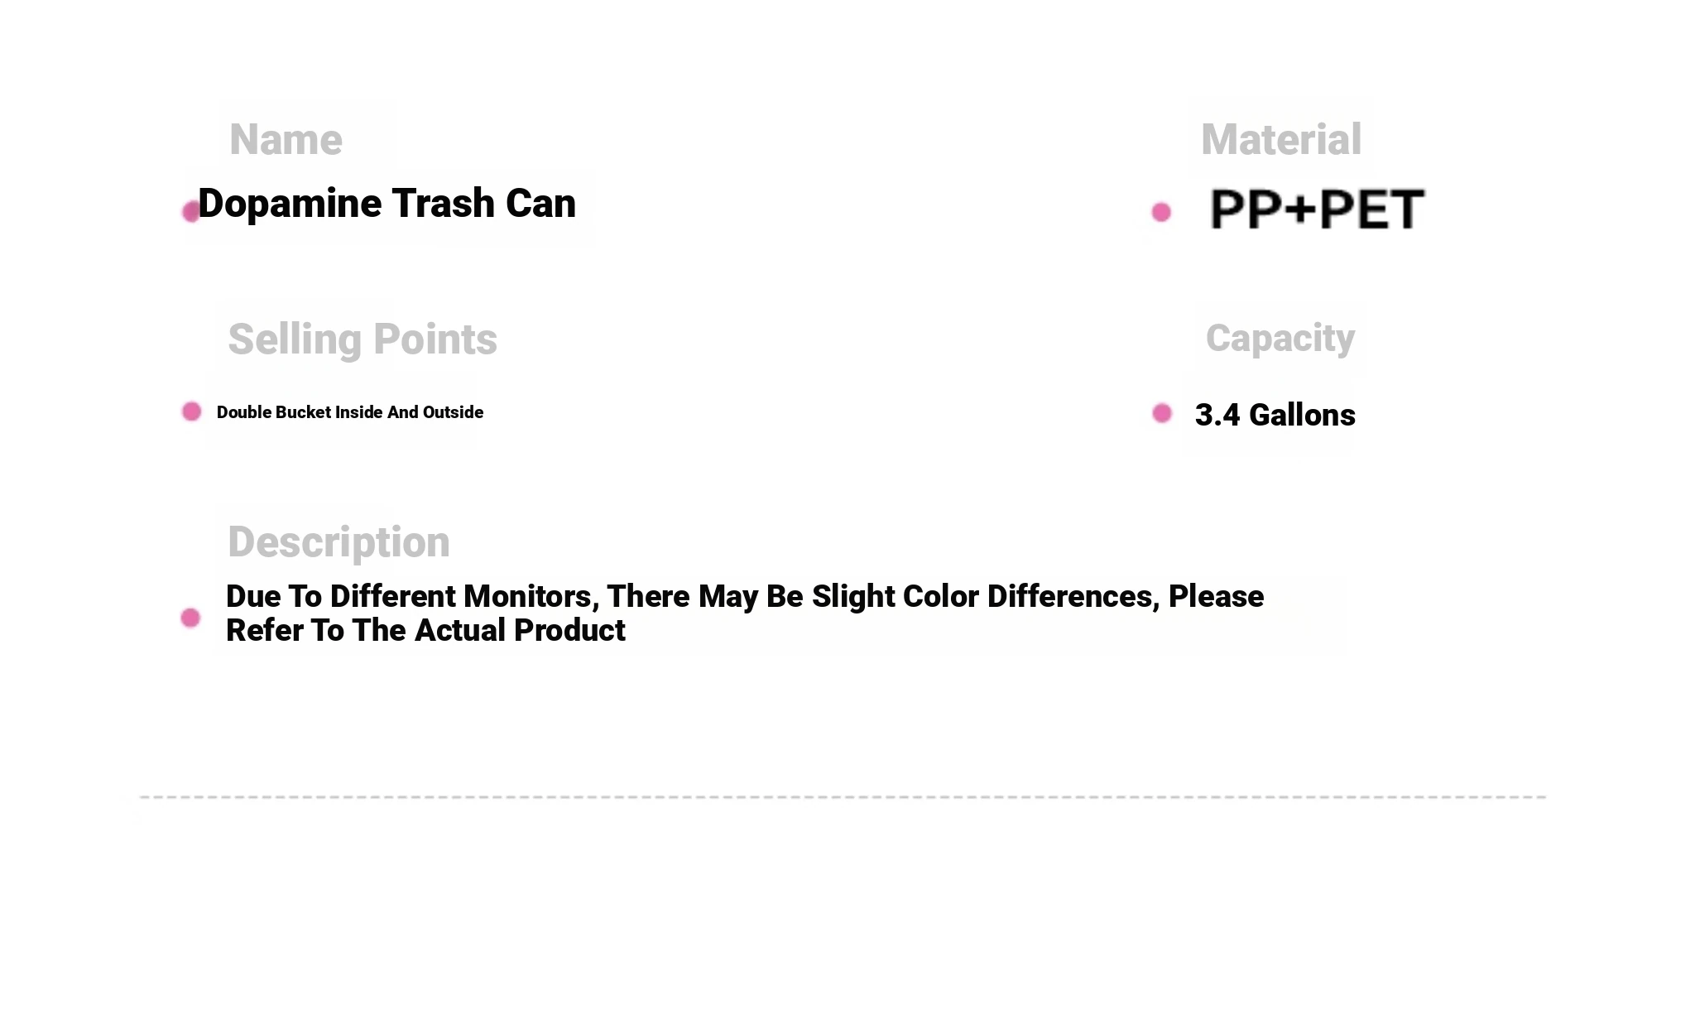This screenshot has height=1020, width=1695.
Task: Click the 3.4 Gallons capacity value
Action: [x=1275, y=415]
